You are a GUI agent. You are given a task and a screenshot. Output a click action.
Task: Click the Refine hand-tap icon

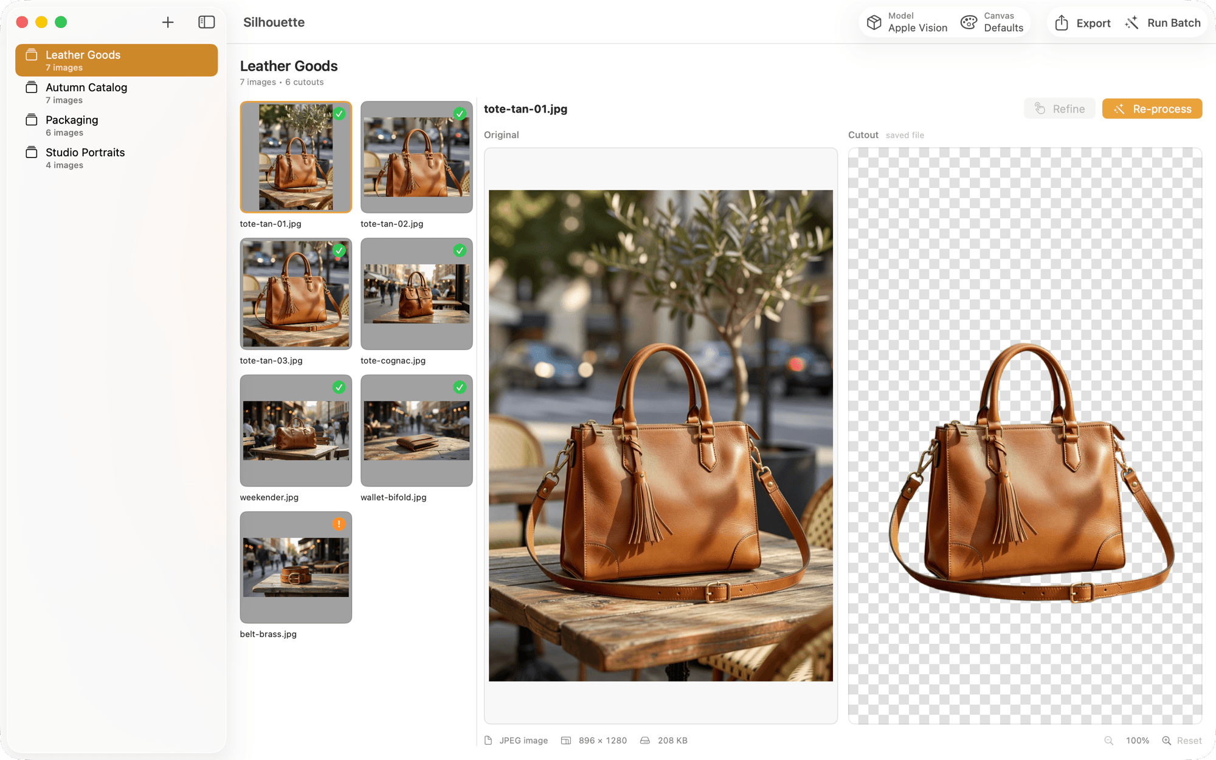[1040, 108]
